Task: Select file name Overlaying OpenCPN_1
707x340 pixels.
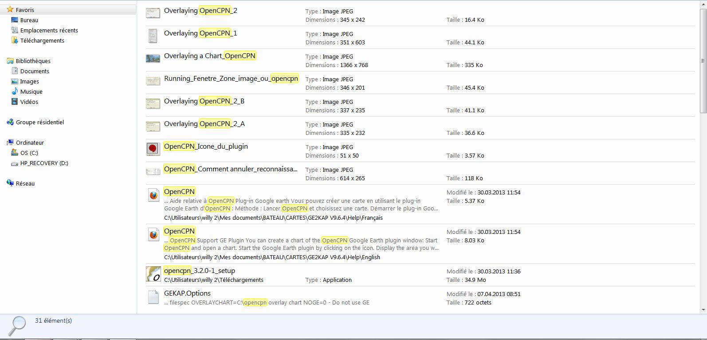Action: [200, 33]
